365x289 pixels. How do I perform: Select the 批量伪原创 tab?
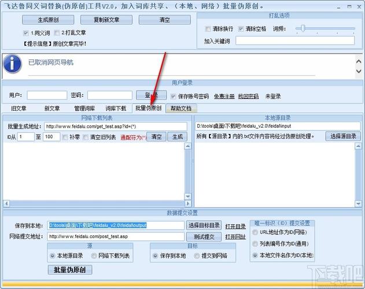coord(149,108)
